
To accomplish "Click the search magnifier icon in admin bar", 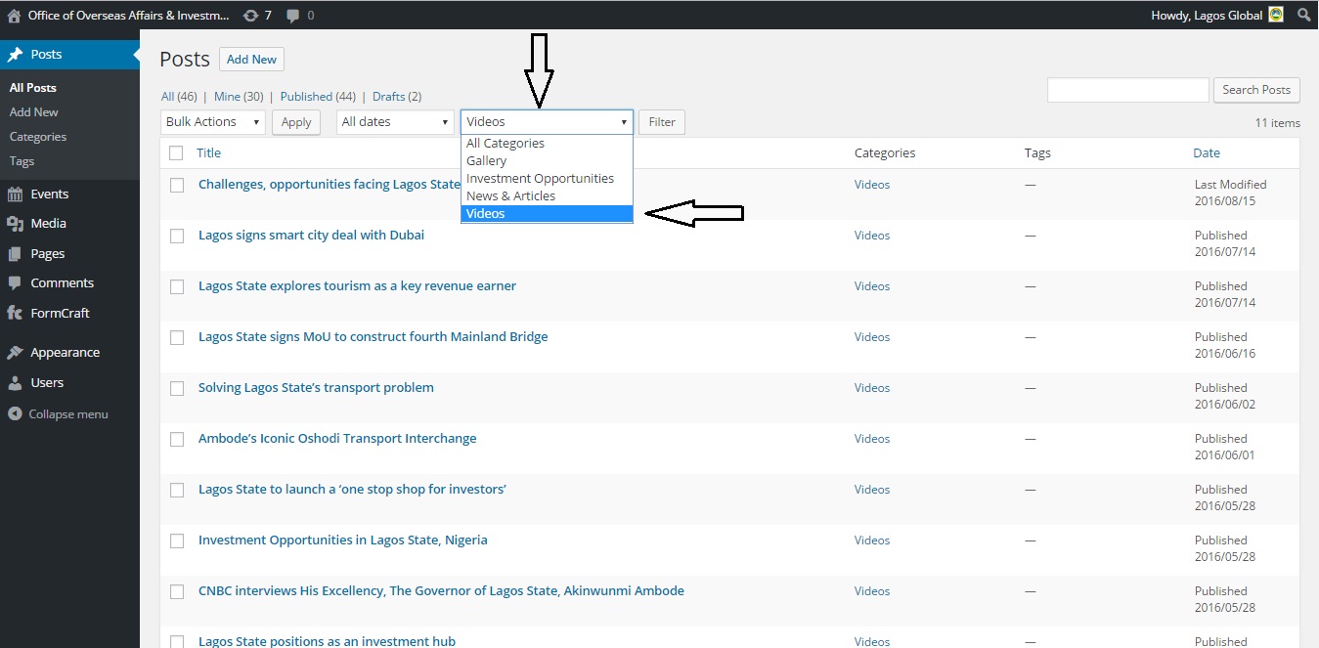I will [1303, 16].
